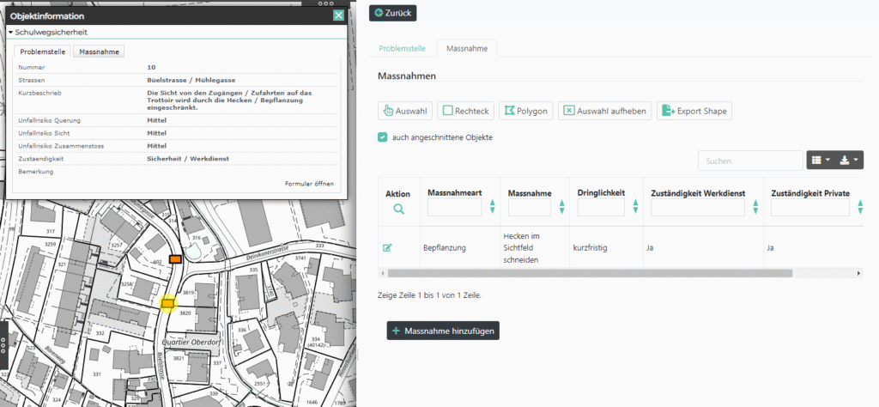Image resolution: width=879 pixels, height=407 pixels.
Task: Click the Suchen search field
Action: tap(749, 160)
